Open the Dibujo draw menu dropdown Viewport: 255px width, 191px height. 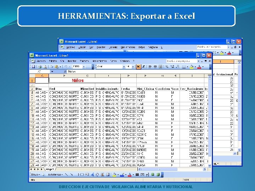pyautogui.click(x=35, y=175)
